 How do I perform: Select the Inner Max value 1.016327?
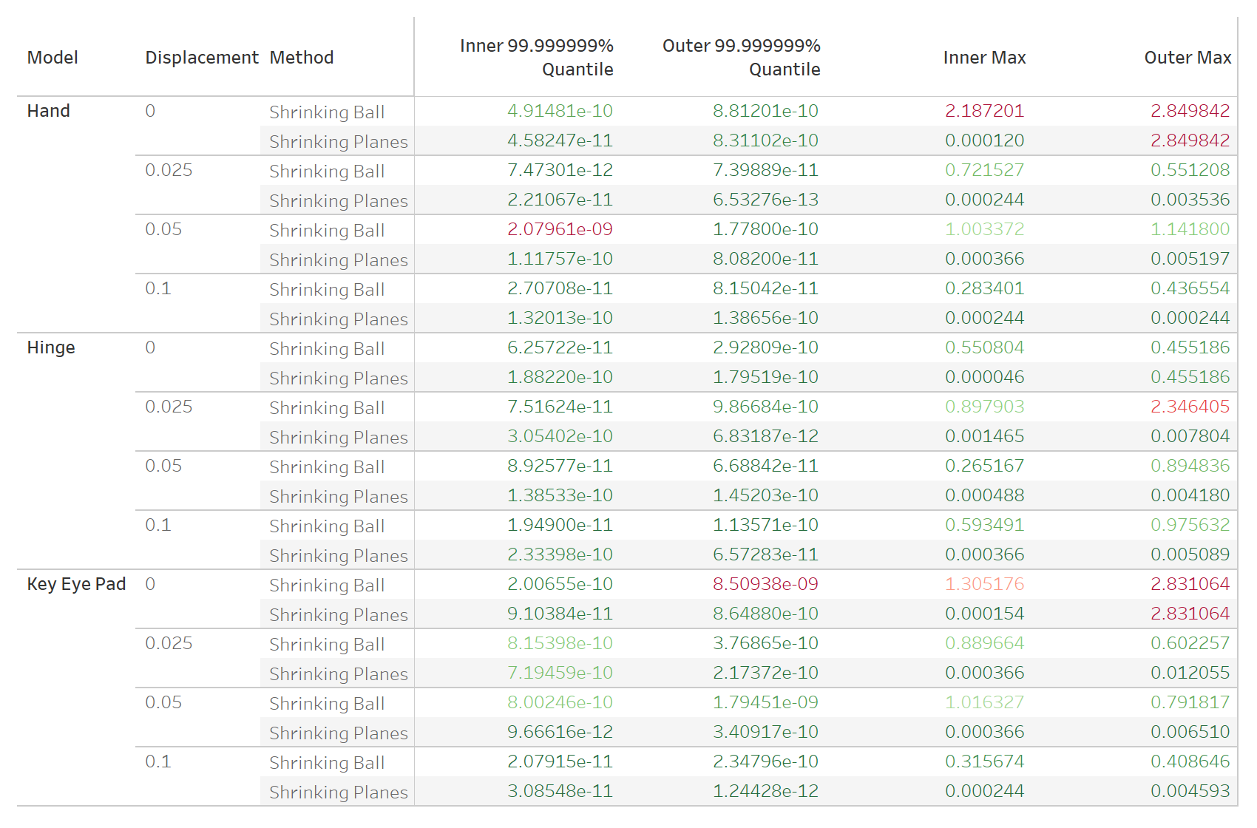[x=985, y=702]
